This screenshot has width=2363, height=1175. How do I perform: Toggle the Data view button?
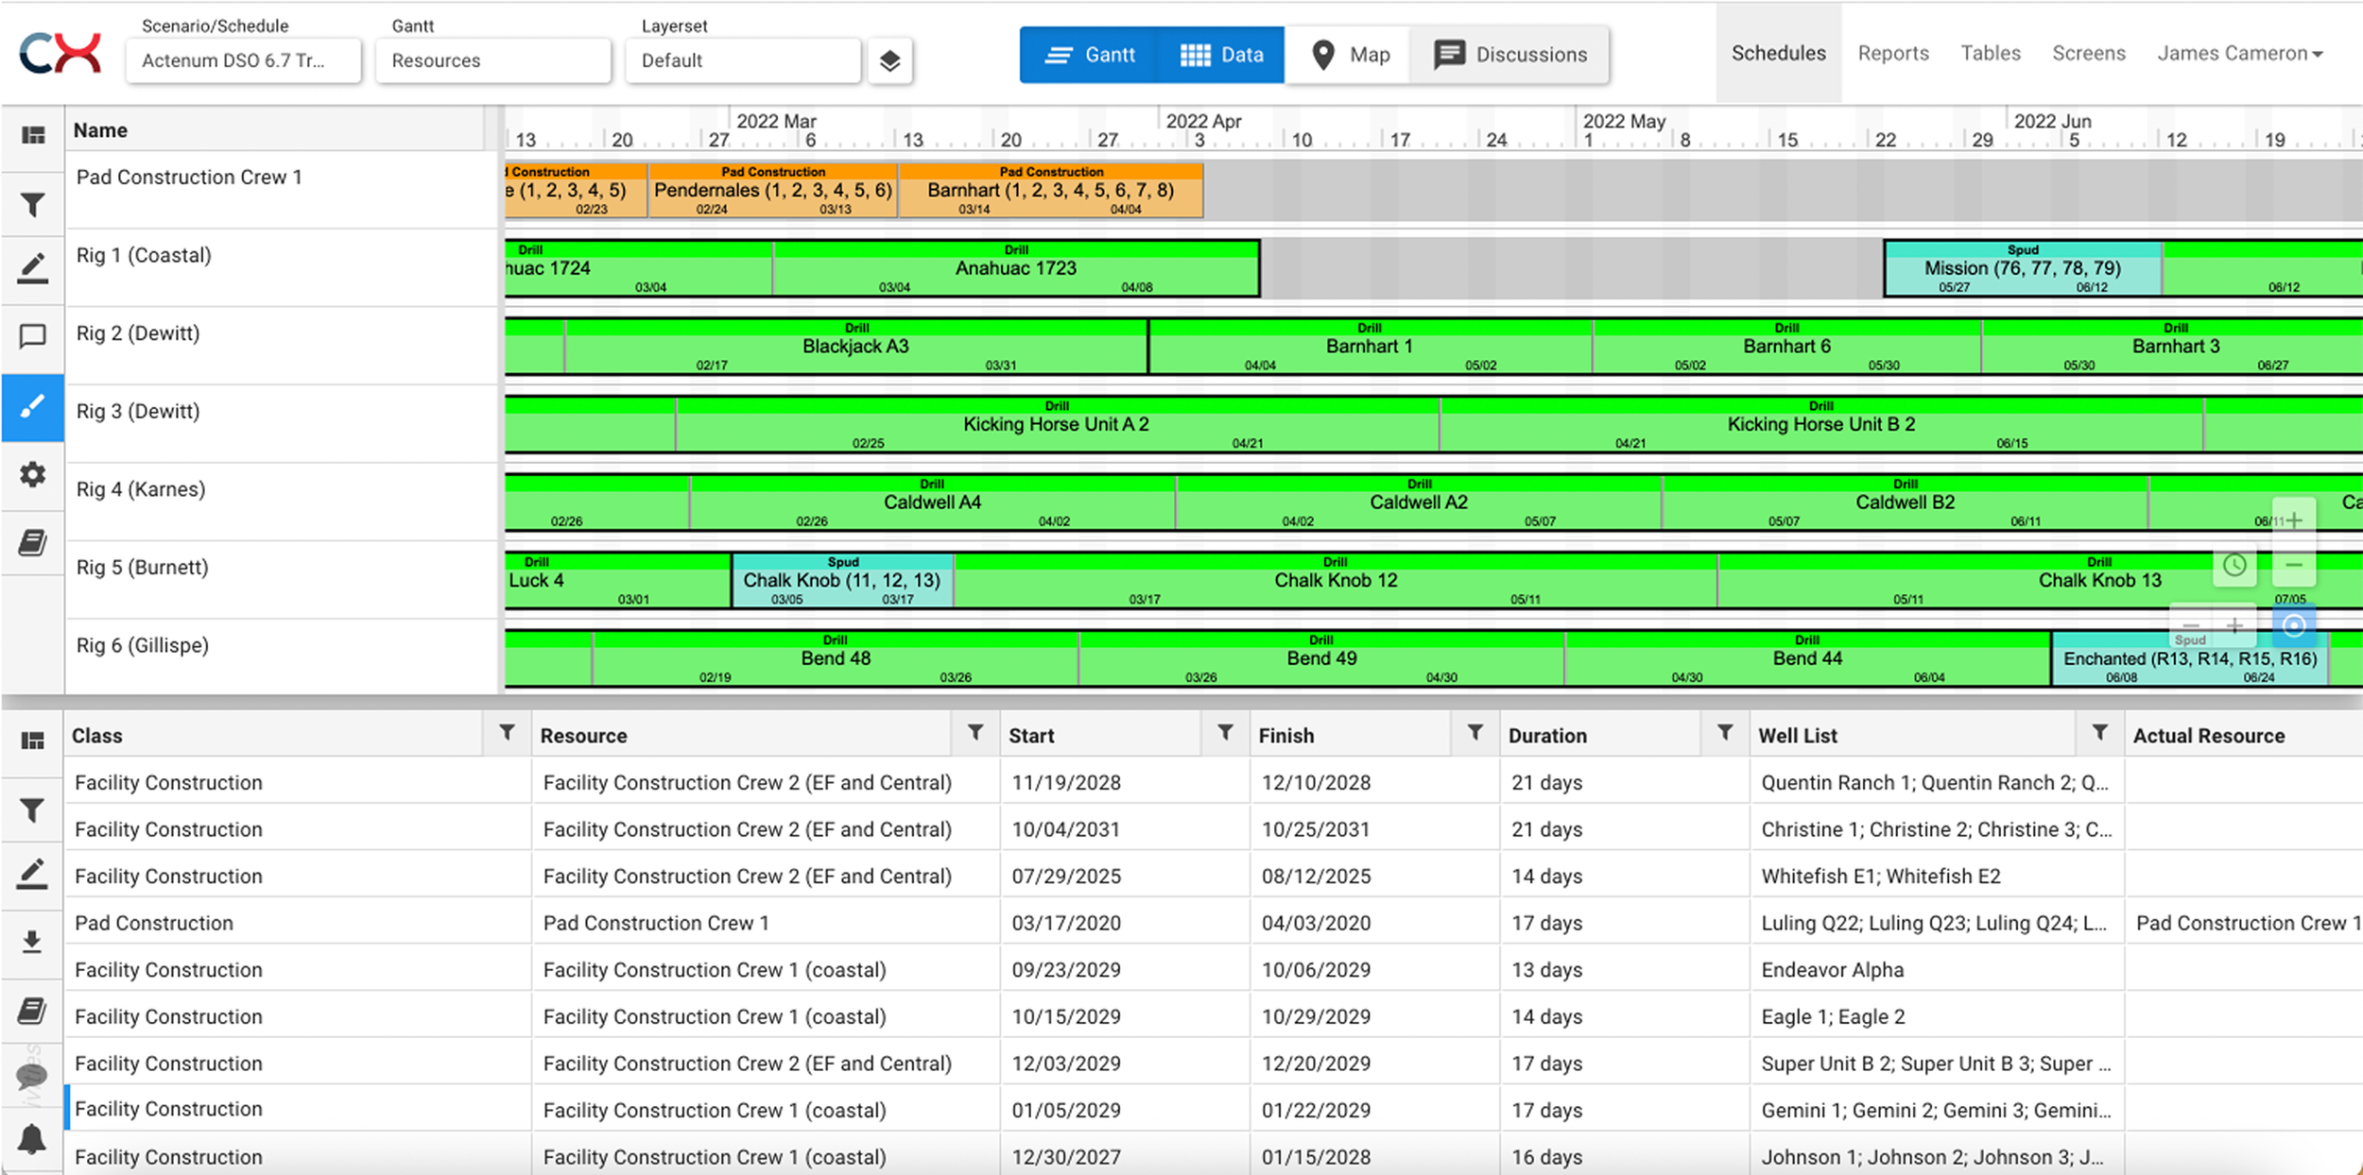tap(1222, 55)
